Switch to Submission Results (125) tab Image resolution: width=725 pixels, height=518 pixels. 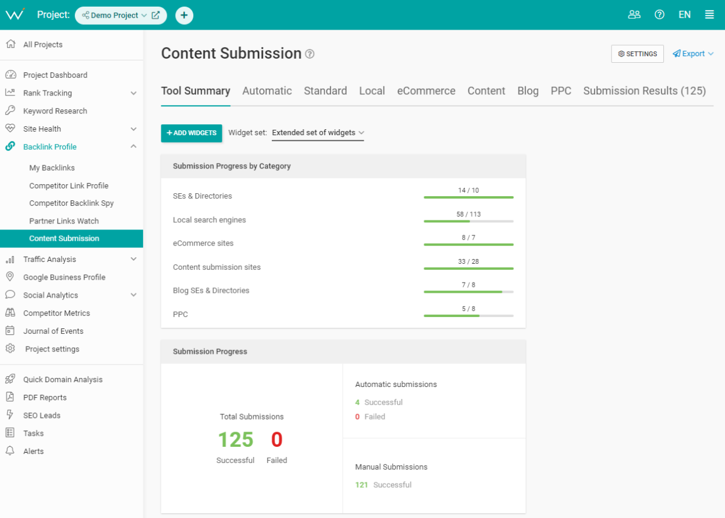pos(644,91)
